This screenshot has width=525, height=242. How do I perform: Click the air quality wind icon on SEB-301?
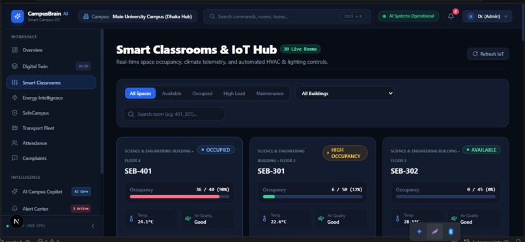click(x=321, y=219)
